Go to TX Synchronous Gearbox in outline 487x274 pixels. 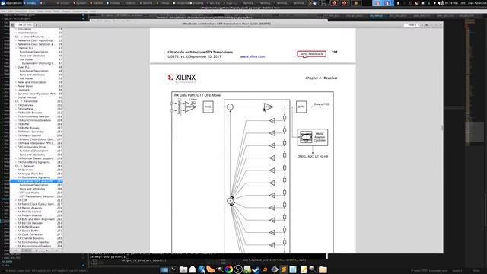[33, 116]
